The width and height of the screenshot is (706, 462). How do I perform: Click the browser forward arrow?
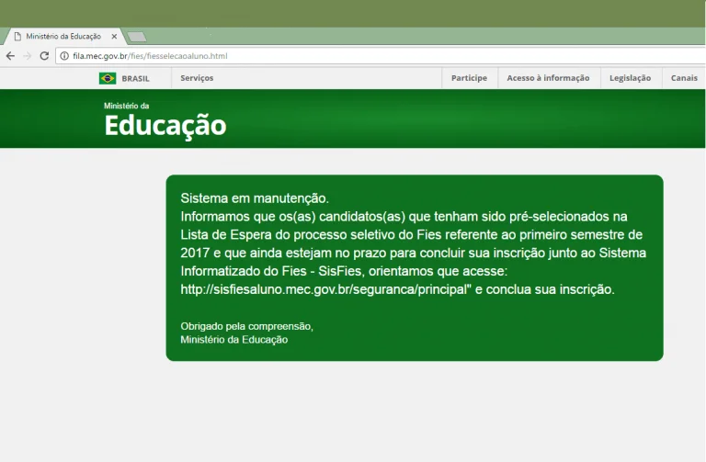point(27,56)
